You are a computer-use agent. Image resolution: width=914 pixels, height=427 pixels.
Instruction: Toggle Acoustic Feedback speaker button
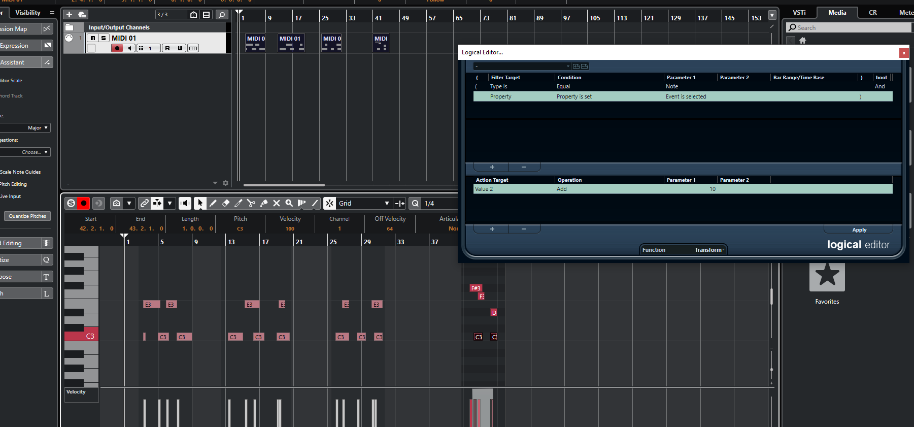tap(185, 203)
